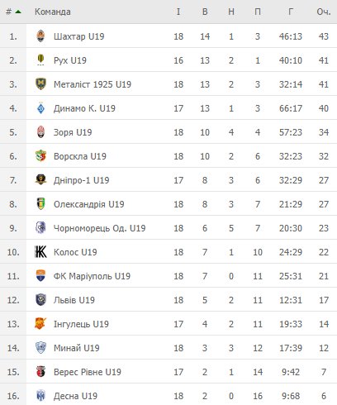Click the Інгулець U19 orange crest
337x405 pixels.
point(40,324)
